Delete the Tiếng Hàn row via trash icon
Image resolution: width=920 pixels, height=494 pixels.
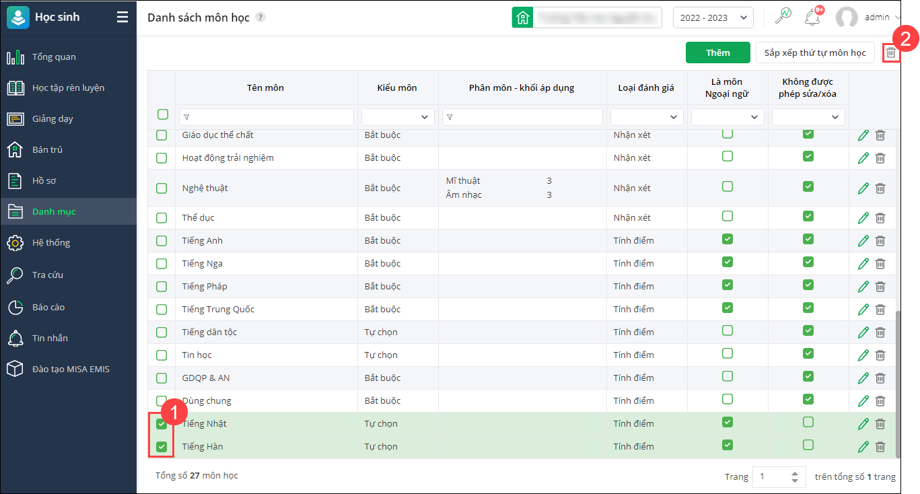point(880,447)
